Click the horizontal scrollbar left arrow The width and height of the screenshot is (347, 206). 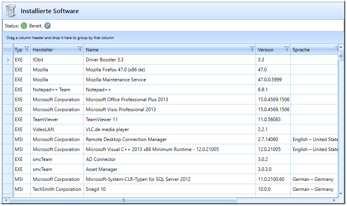pyautogui.click(x=6, y=200)
